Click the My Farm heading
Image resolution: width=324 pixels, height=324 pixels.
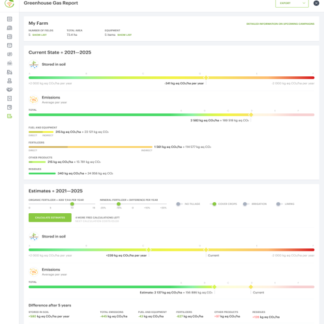(38, 23)
